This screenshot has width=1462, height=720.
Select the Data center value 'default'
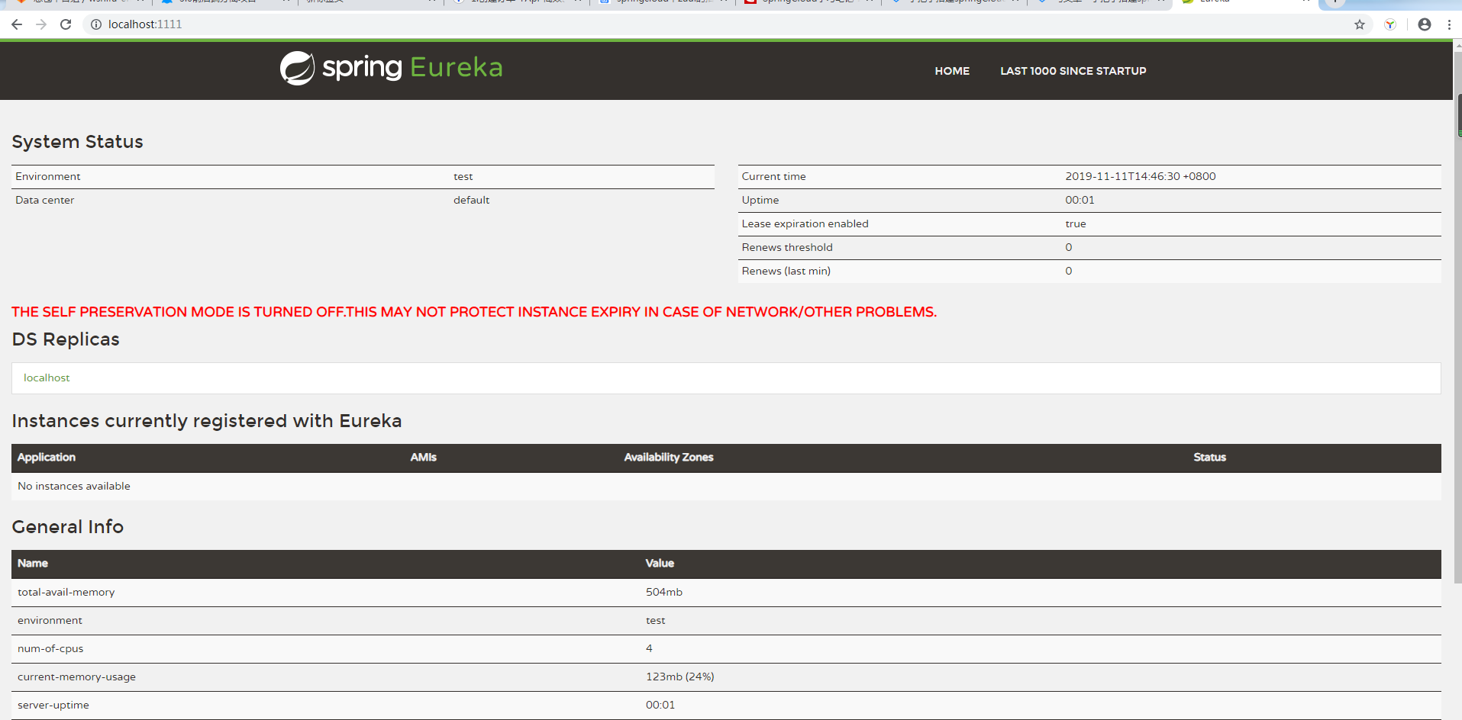472,200
